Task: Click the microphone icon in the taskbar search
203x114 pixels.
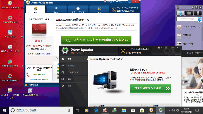Action: (69, 110)
